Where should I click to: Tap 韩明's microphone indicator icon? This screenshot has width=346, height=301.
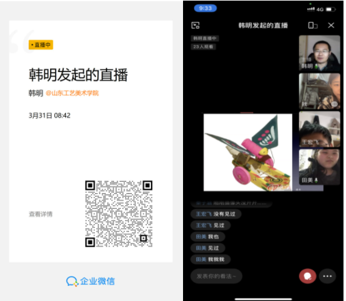316,66
